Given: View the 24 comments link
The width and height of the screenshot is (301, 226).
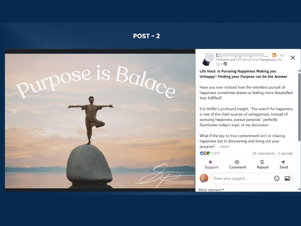Looking at the screenshot, I should point(263,153).
